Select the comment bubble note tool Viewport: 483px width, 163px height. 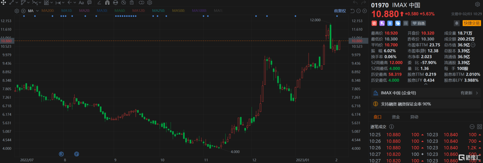point(89,3)
